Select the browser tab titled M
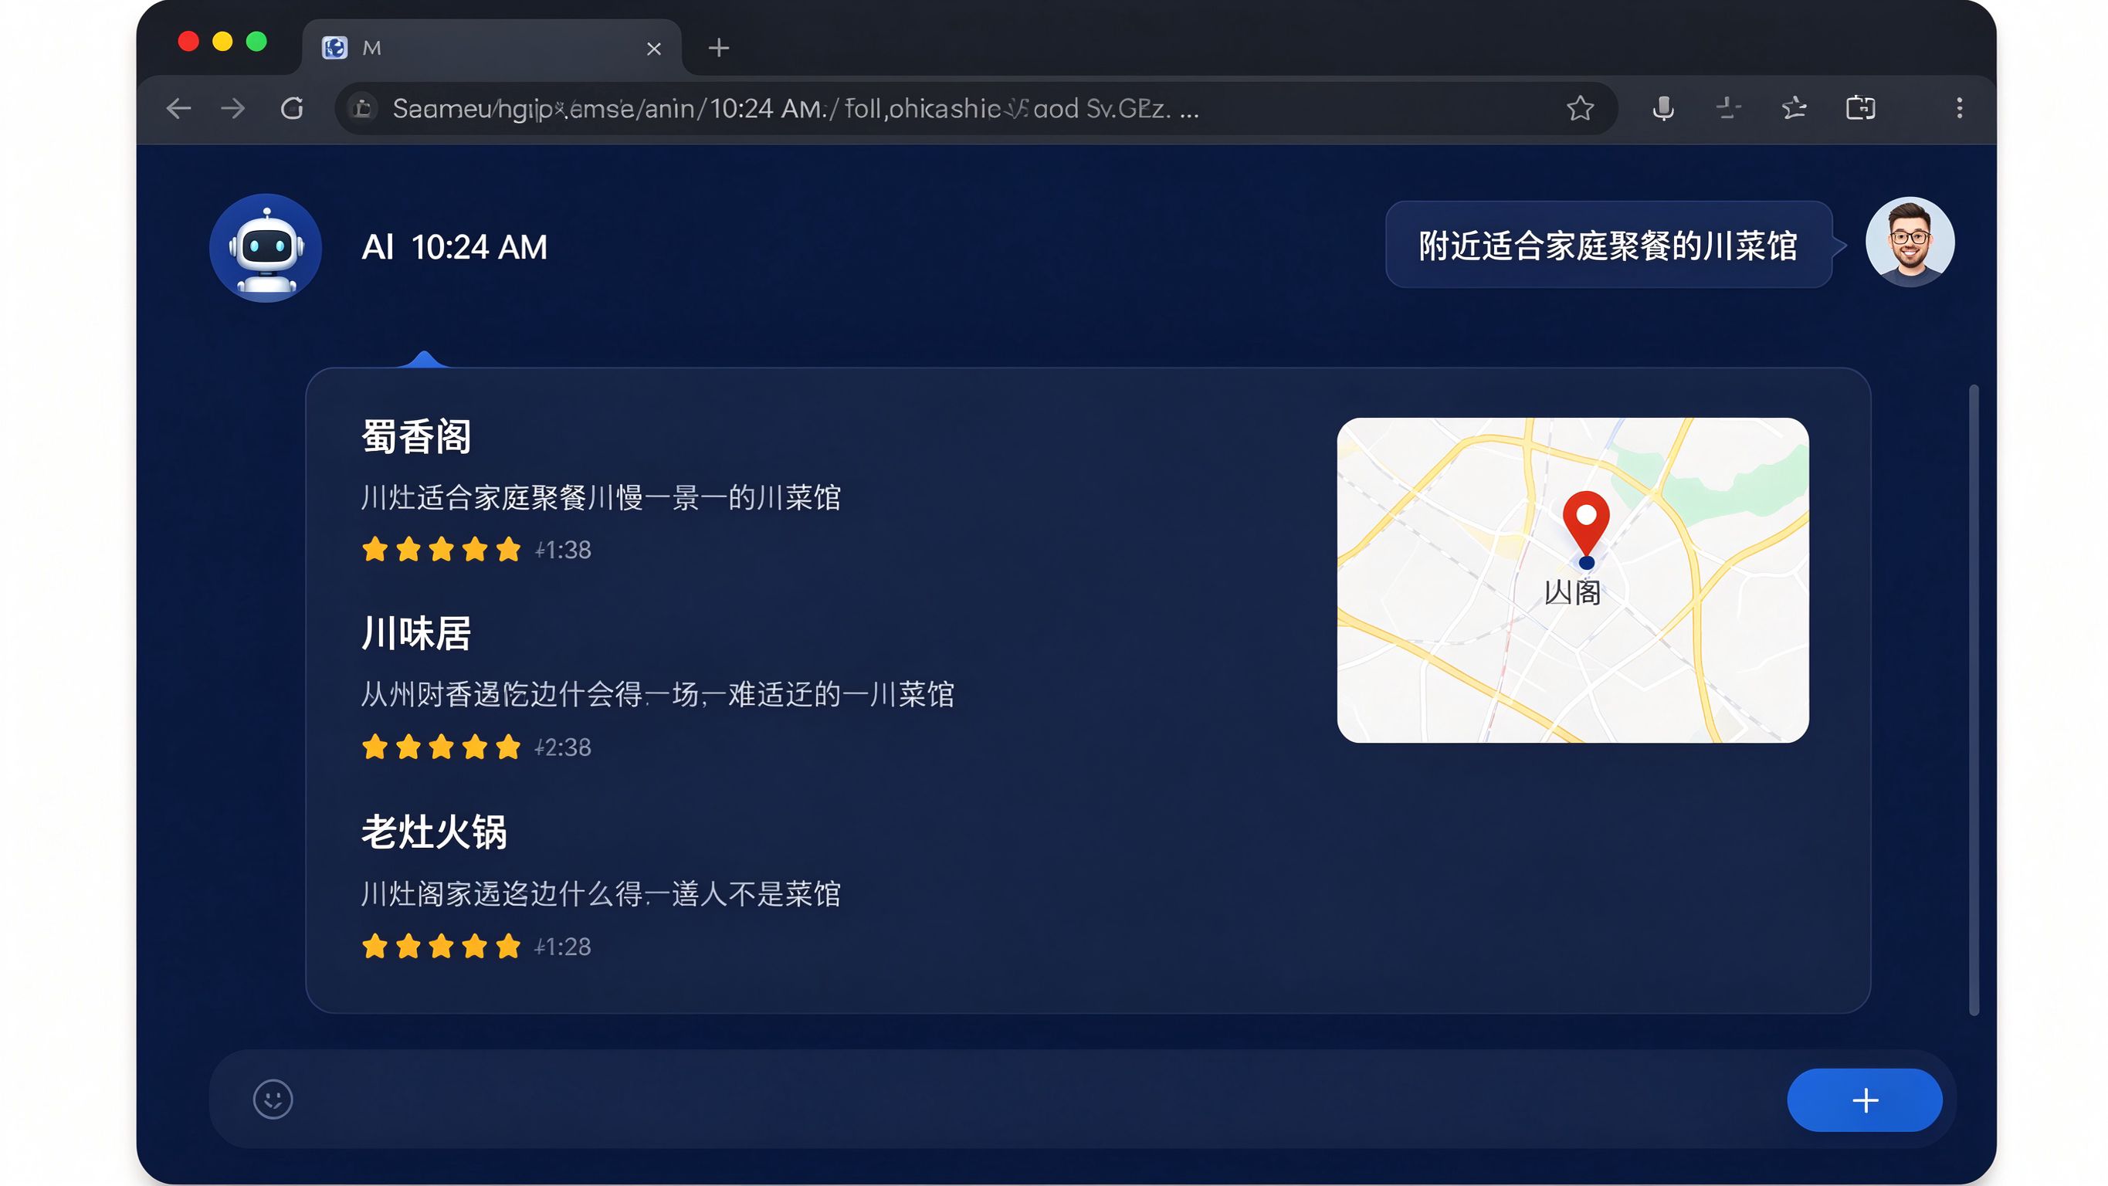The image size is (2108, 1186). point(491,47)
